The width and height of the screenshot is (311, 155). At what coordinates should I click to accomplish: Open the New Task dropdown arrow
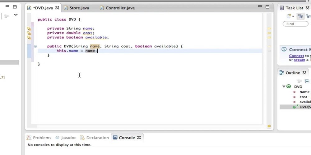293,16
